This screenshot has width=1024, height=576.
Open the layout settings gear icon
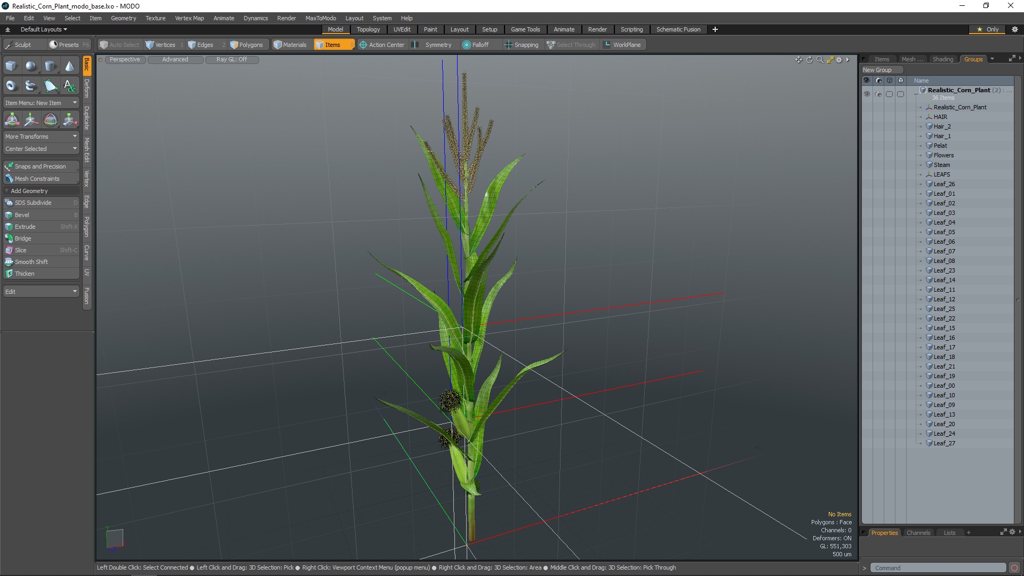[x=1015, y=29]
